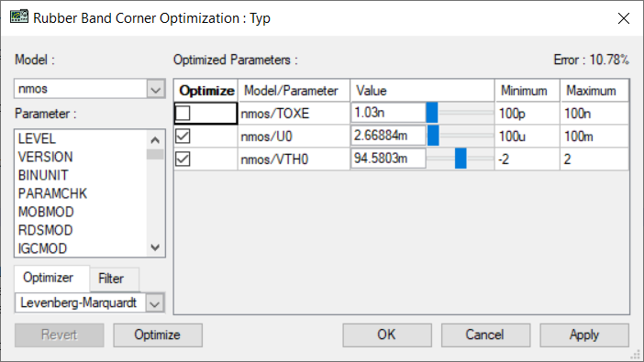
Task: Click TOXE maximum cell 100n
Action: pos(594,114)
